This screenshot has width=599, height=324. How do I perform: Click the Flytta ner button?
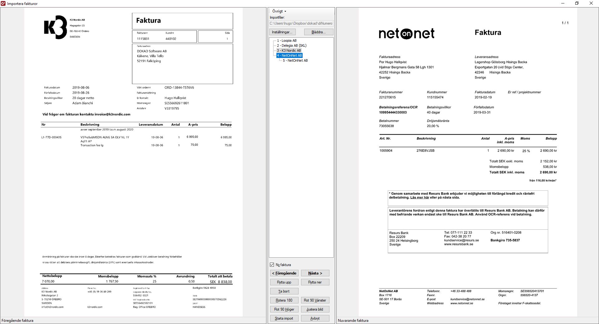[315, 282]
